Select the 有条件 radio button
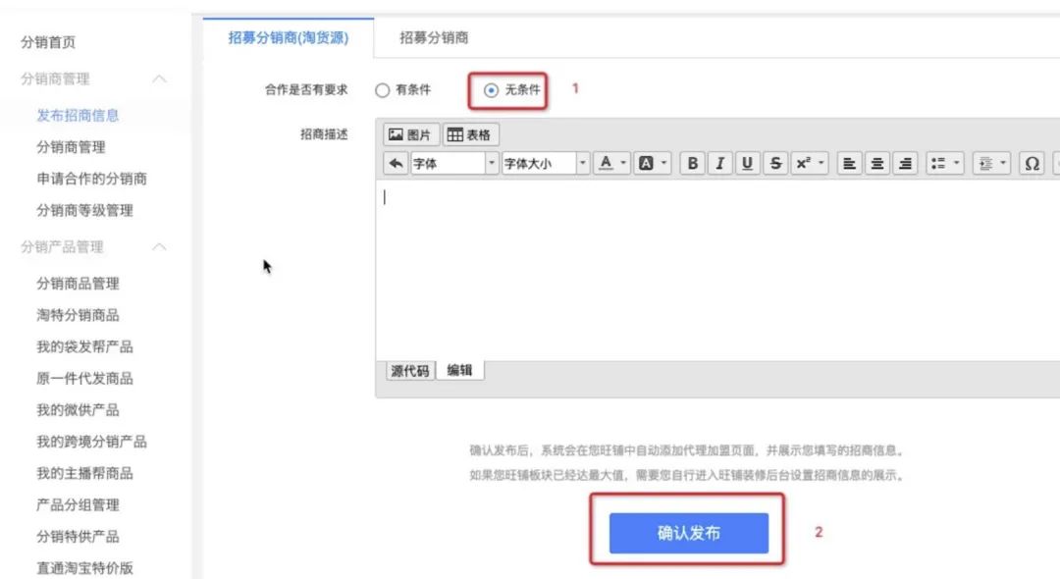Image resolution: width=1060 pixels, height=579 pixels. [383, 88]
